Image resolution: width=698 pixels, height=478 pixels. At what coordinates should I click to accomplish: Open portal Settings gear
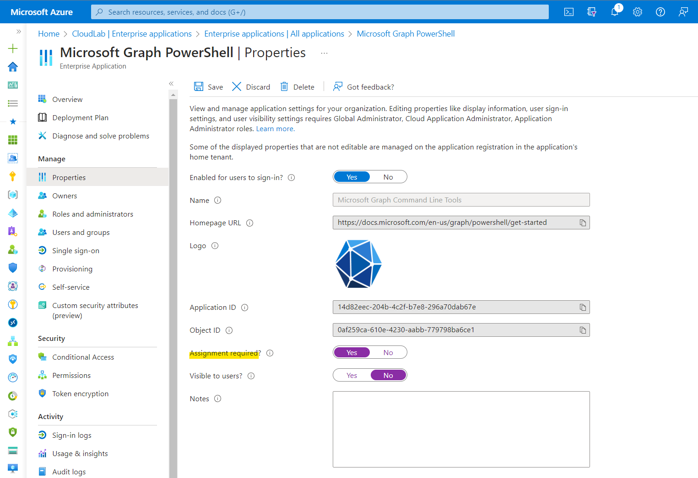638,12
